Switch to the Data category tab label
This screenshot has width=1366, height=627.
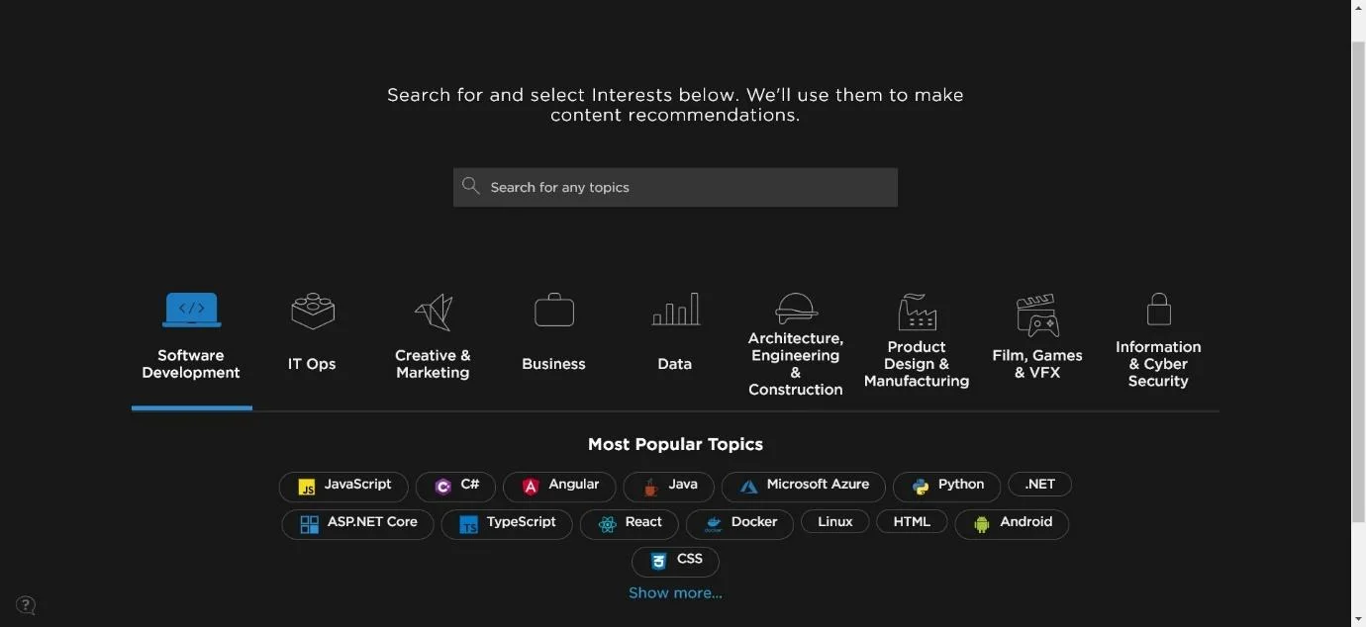coord(675,364)
